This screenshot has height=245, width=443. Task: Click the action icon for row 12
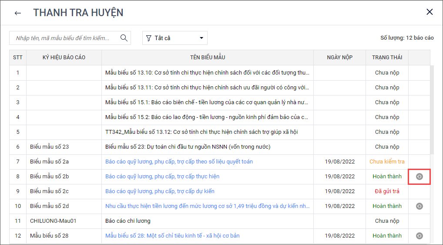click(x=419, y=236)
